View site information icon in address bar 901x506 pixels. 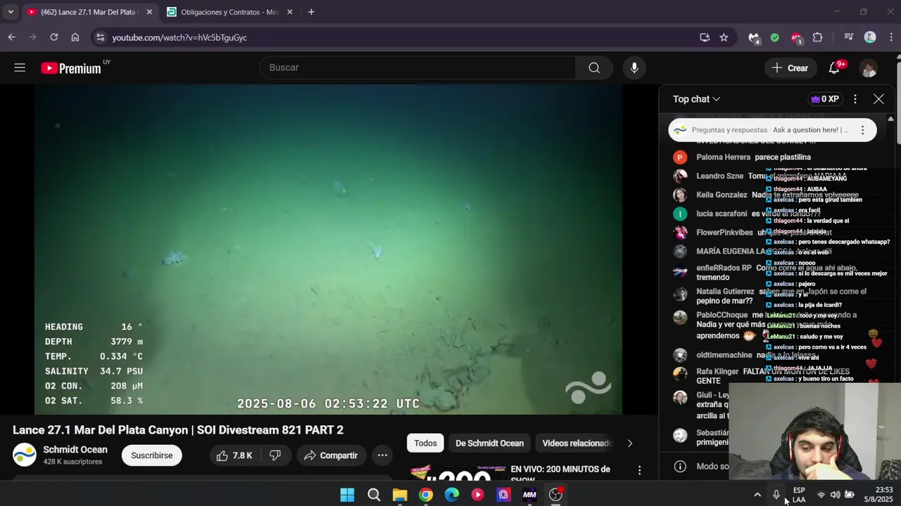click(100, 37)
